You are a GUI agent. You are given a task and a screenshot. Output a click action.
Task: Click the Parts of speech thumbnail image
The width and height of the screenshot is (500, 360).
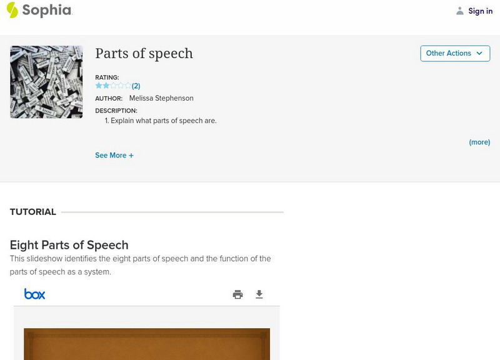[46, 82]
